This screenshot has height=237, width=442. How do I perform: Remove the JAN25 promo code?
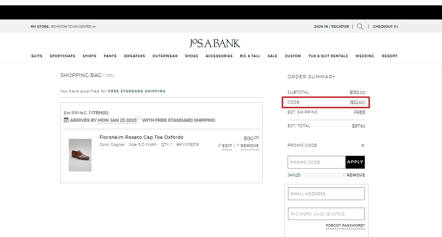356,175
